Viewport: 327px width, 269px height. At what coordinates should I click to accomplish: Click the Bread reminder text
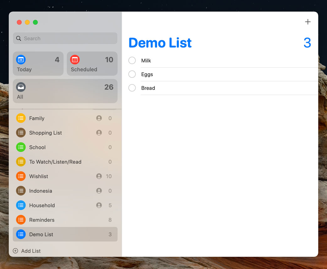(x=148, y=88)
